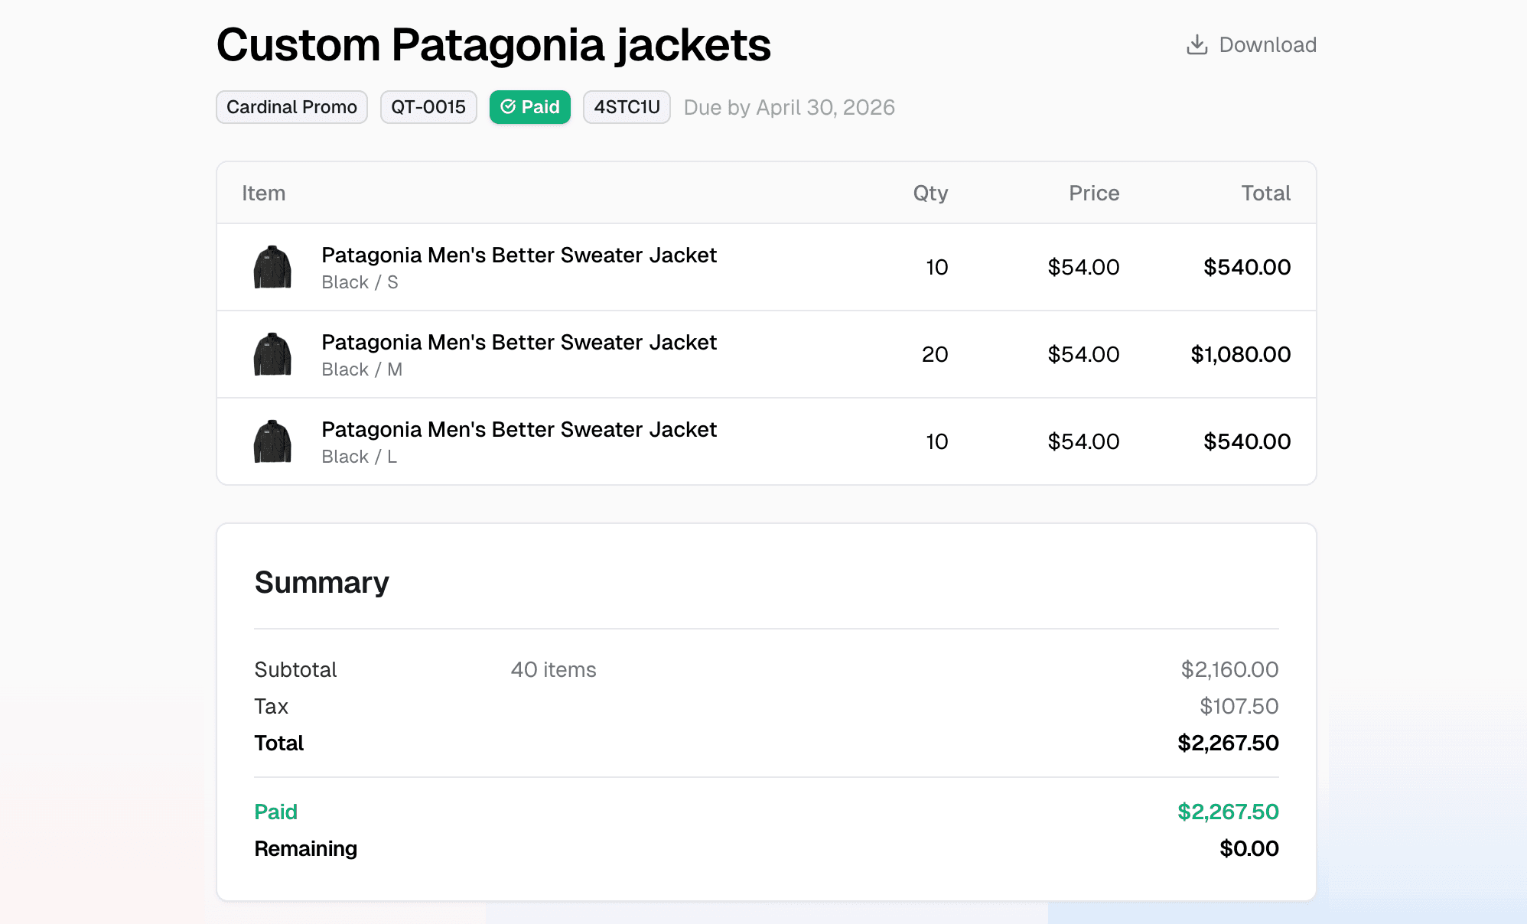Switch to the Price column header
Screen dimensions: 1527x924
coord(1093,193)
